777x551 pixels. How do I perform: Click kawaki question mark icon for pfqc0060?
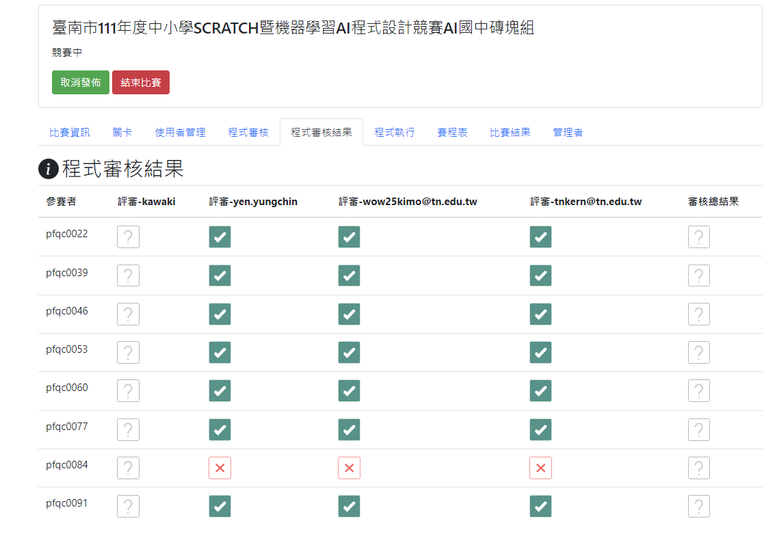(x=128, y=391)
